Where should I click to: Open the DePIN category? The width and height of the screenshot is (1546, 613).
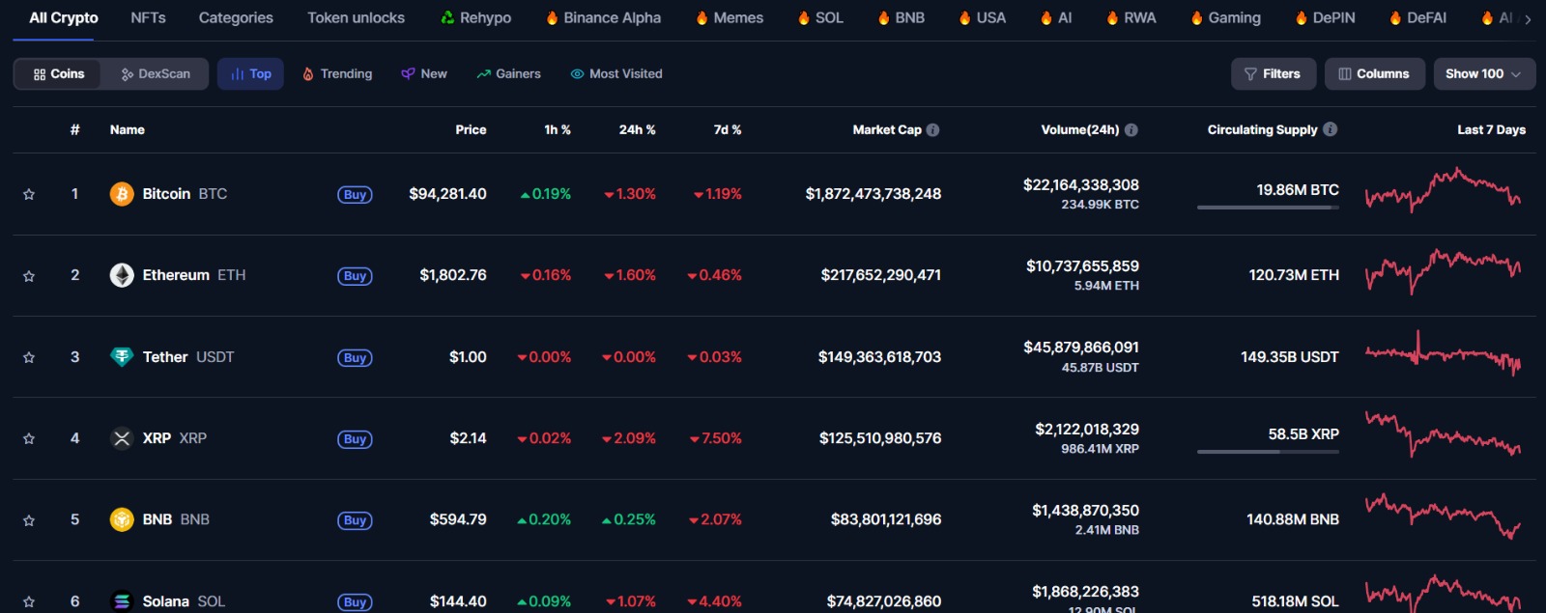[x=1325, y=17]
